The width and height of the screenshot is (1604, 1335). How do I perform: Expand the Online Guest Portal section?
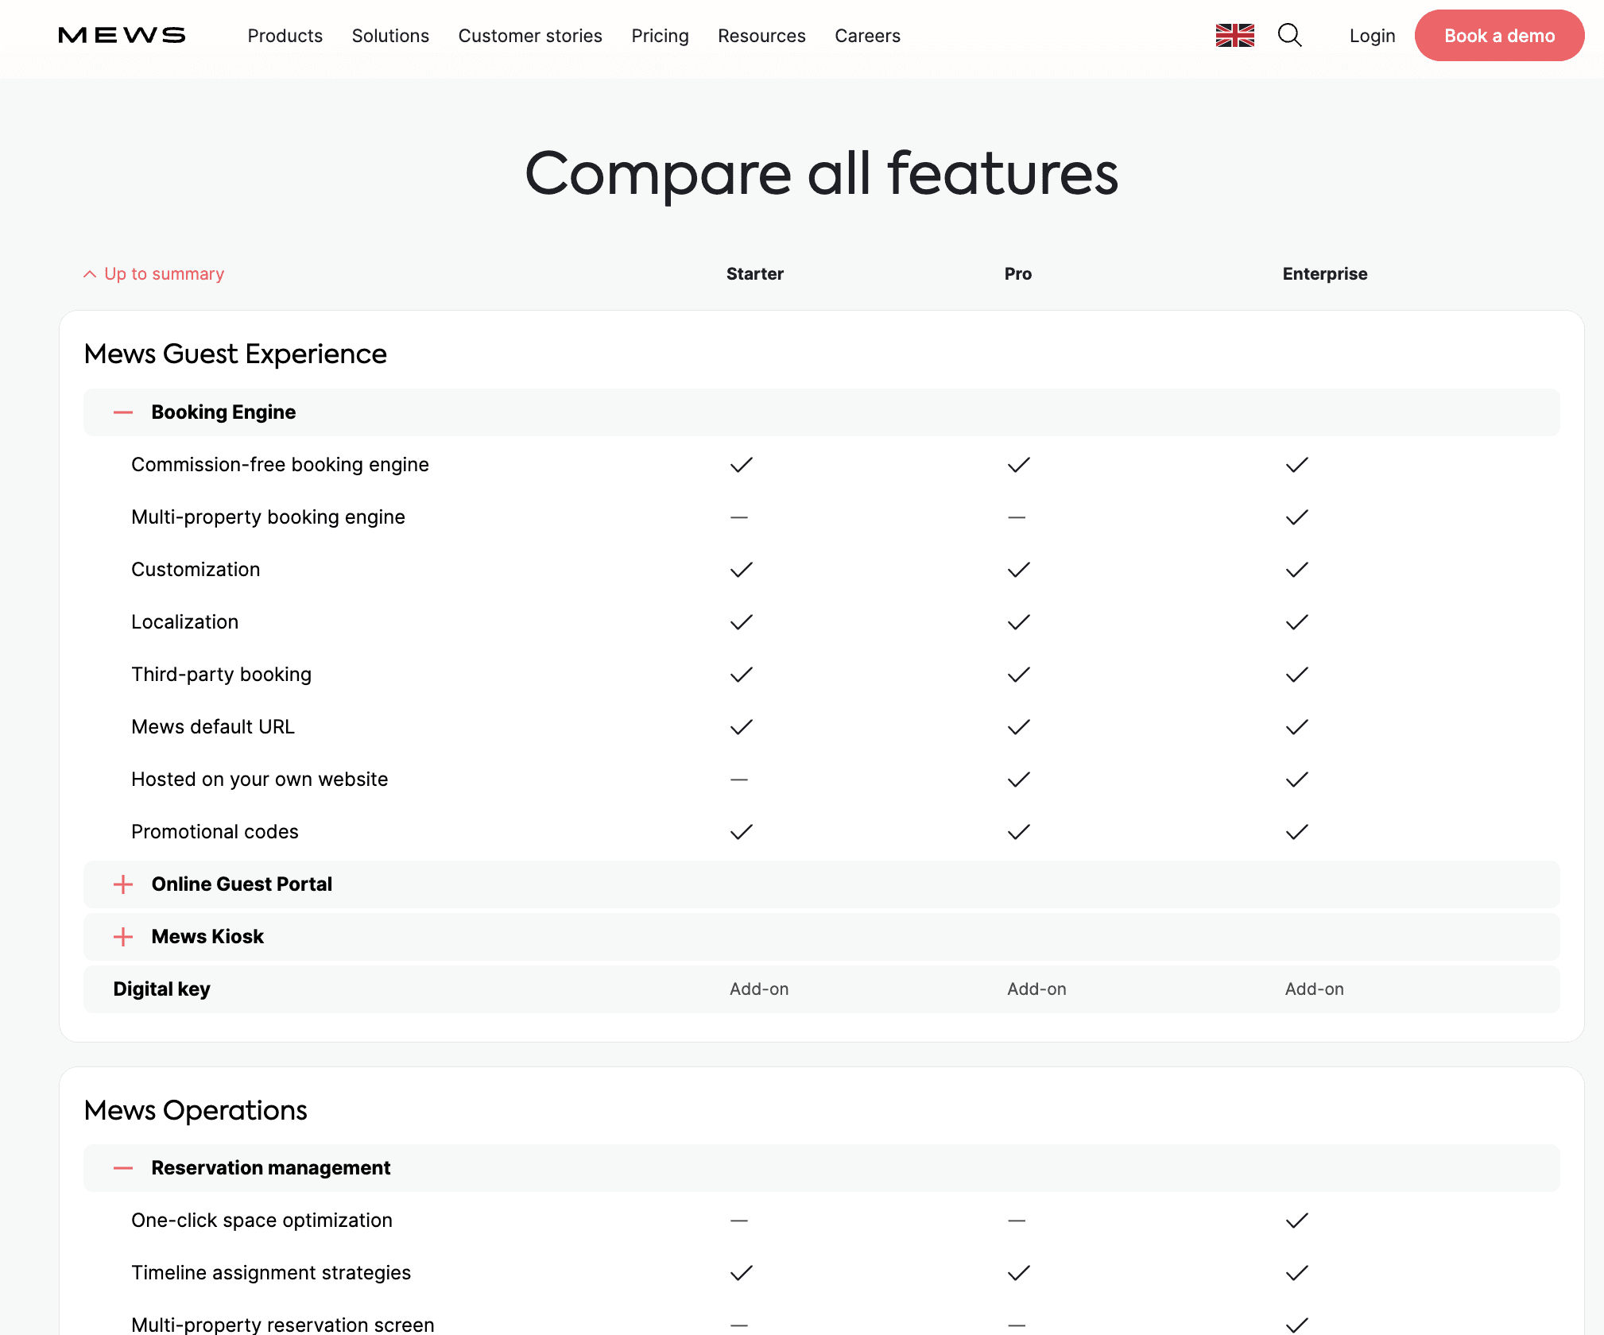123,884
